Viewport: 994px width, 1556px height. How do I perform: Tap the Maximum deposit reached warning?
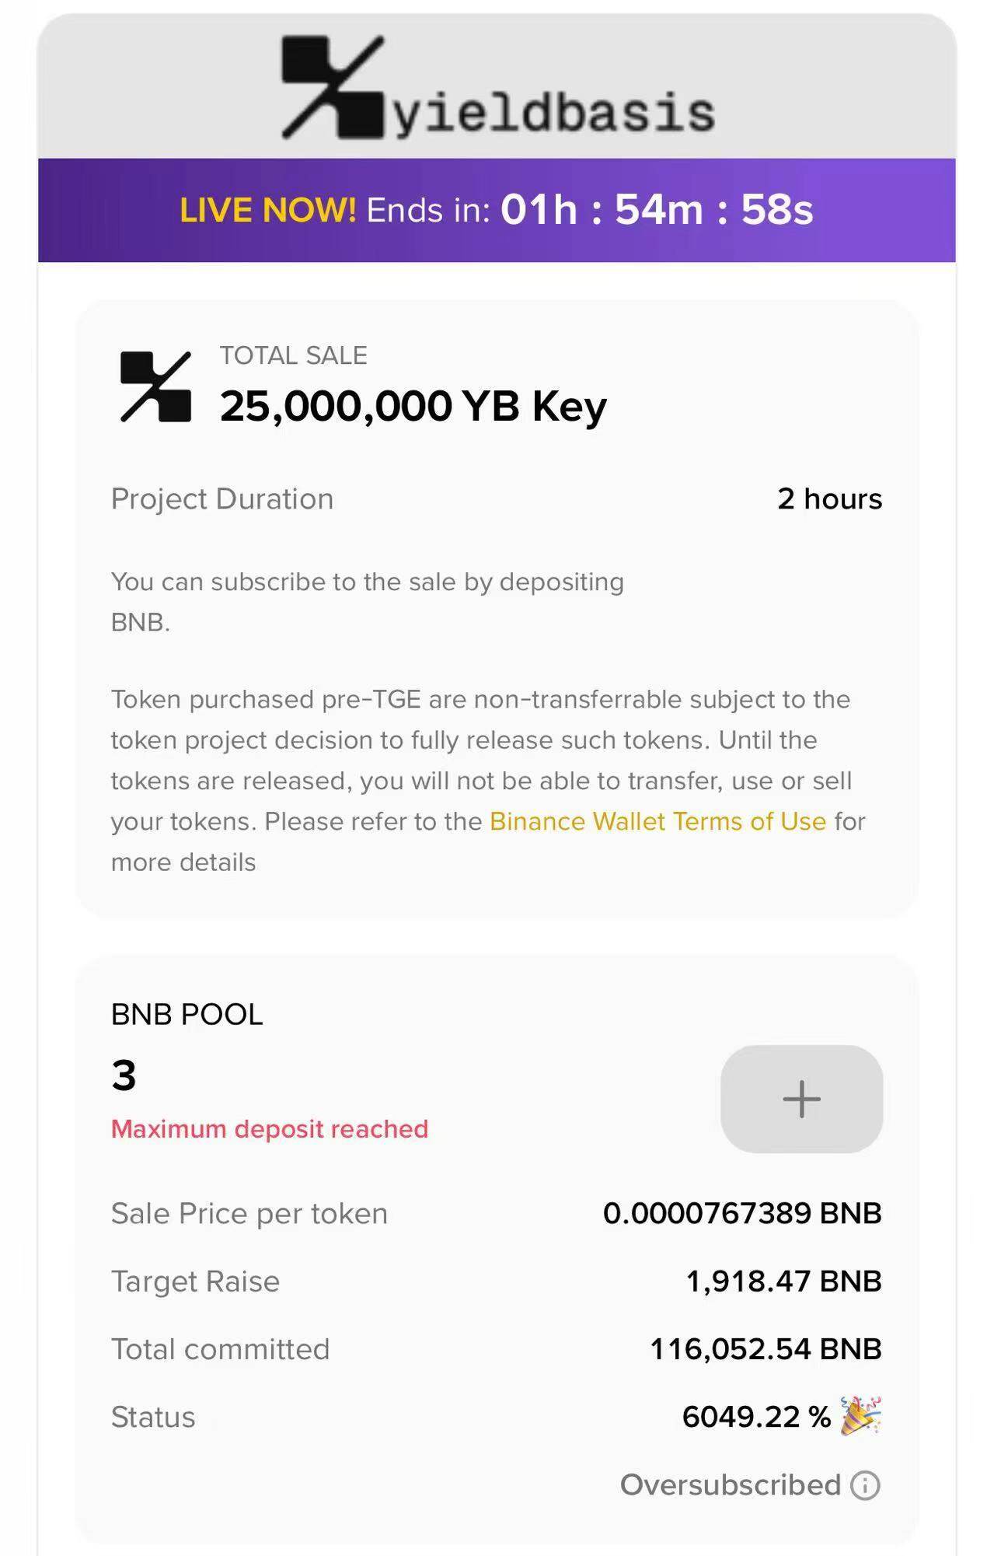tap(270, 1129)
